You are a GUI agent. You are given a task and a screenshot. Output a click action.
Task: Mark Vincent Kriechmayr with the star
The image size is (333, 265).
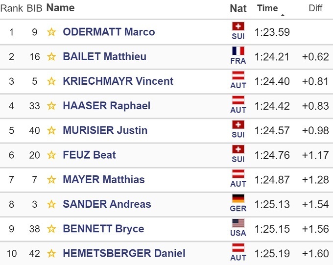[51, 81]
